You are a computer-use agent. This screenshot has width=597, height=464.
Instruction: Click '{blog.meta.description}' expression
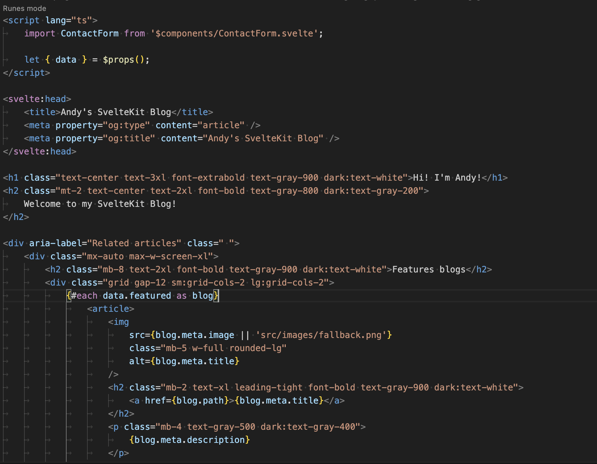[x=190, y=440]
